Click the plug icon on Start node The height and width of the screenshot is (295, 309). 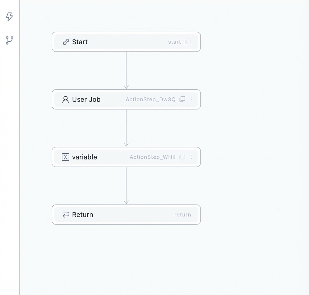click(66, 42)
